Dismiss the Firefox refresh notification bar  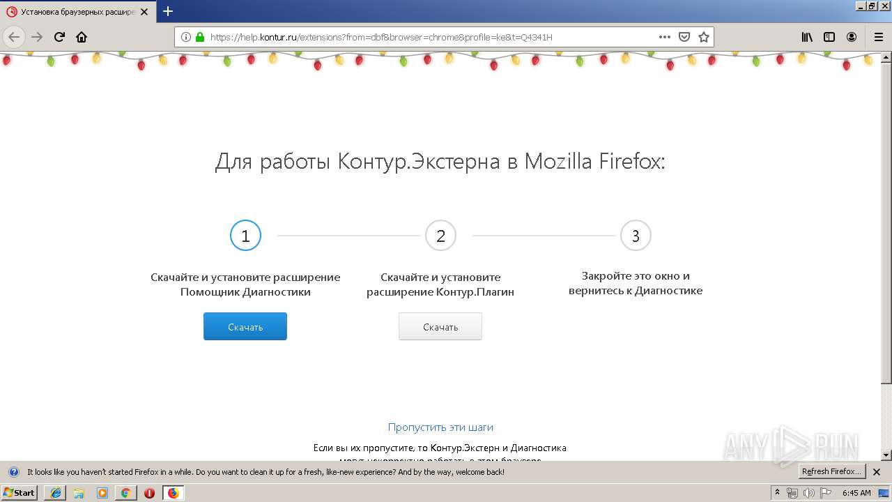(878, 471)
